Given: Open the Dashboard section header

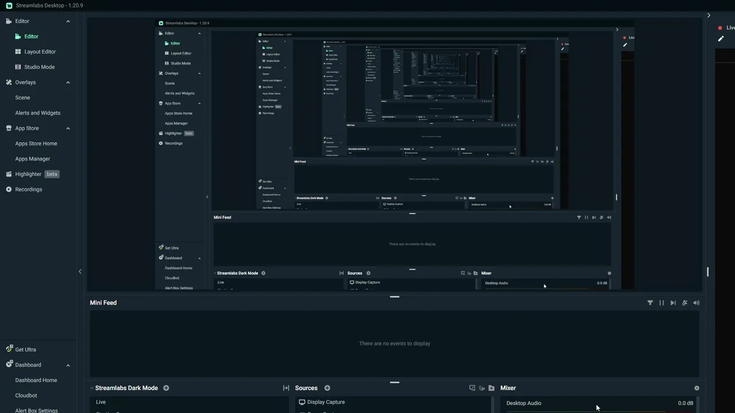Looking at the screenshot, I should (28, 365).
